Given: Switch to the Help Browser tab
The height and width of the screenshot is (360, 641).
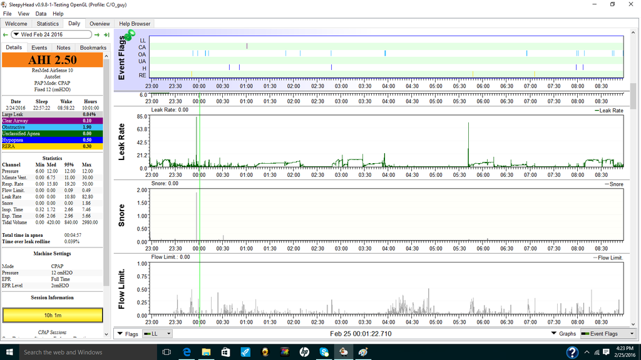Looking at the screenshot, I should (x=135, y=24).
